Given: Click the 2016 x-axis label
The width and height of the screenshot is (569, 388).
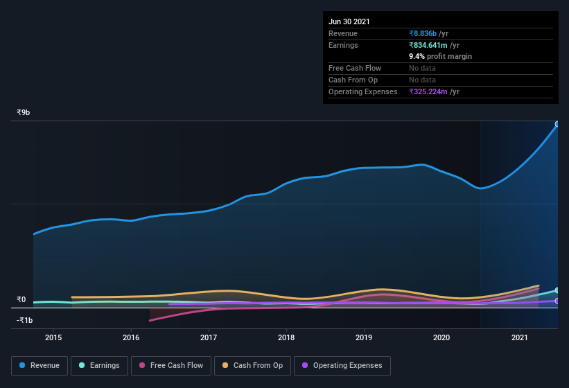Looking at the screenshot, I should (x=131, y=337).
